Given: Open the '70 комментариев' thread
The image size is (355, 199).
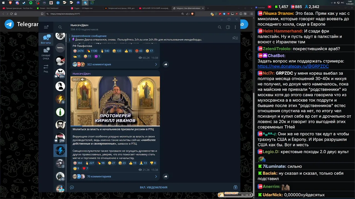Looking at the screenshot, I should [x=99, y=176].
